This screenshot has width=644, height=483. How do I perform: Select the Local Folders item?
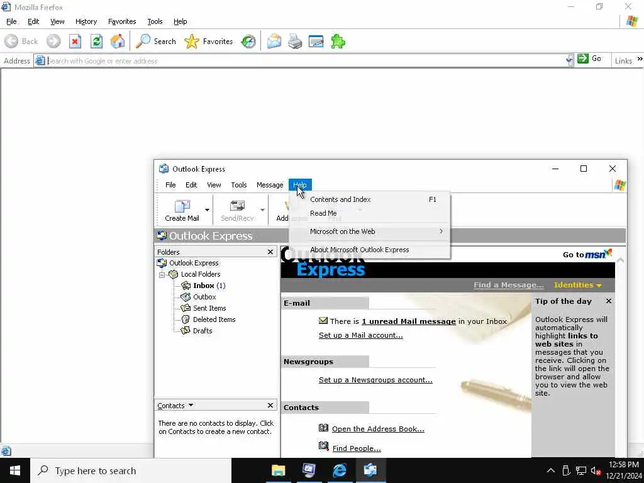201,274
